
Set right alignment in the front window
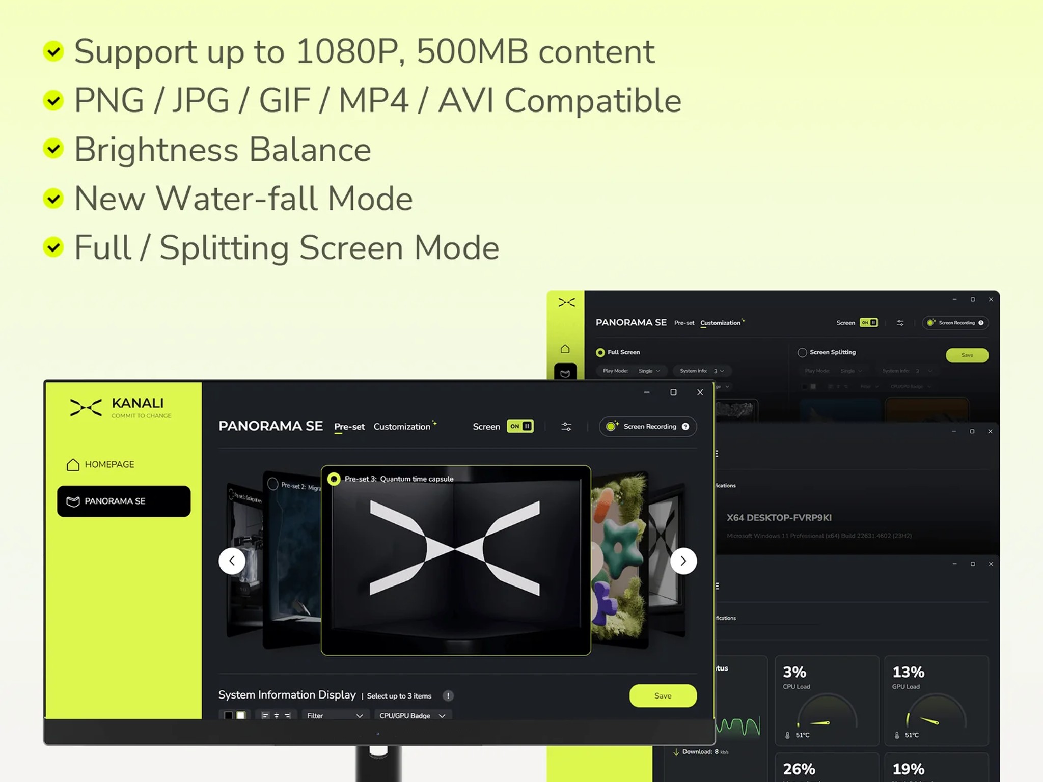pyautogui.click(x=288, y=715)
